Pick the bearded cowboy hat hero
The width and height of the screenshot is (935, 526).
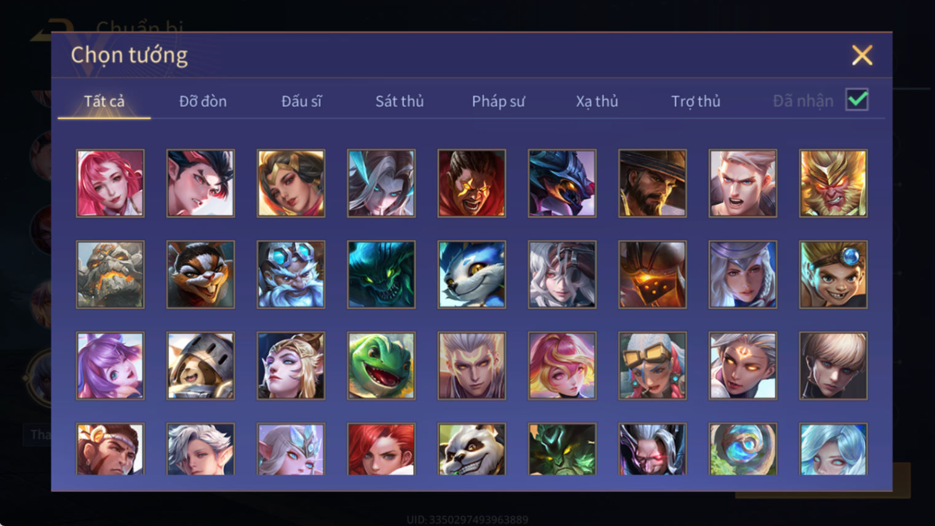click(652, 183)
